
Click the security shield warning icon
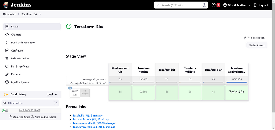tap(213, 5)
